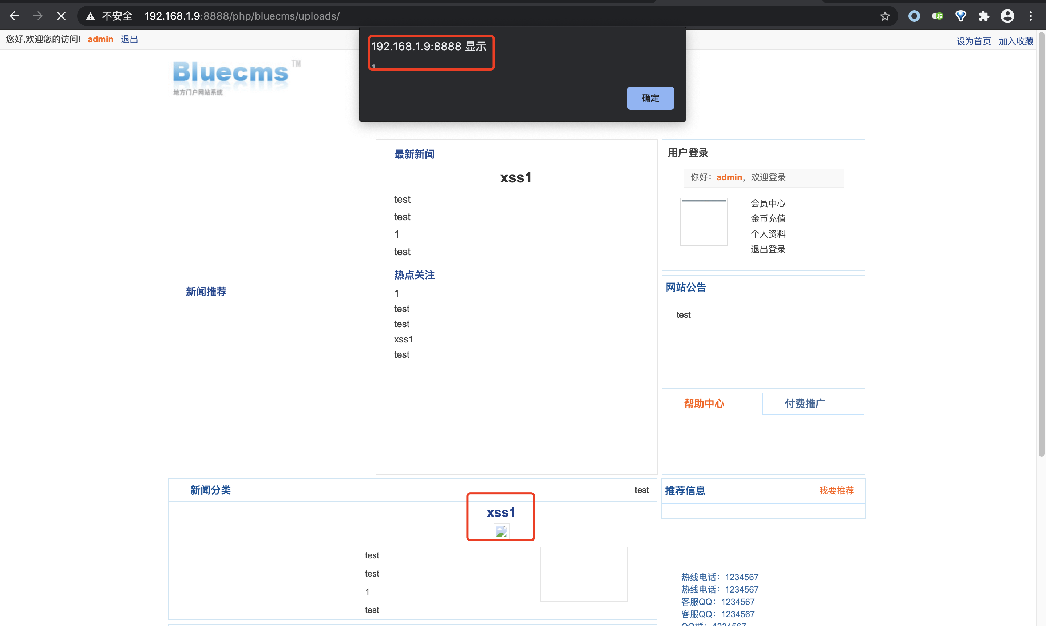Stop page loading with X icon
The height and width of the screenshot is (626, 1046).
[61, 16]
